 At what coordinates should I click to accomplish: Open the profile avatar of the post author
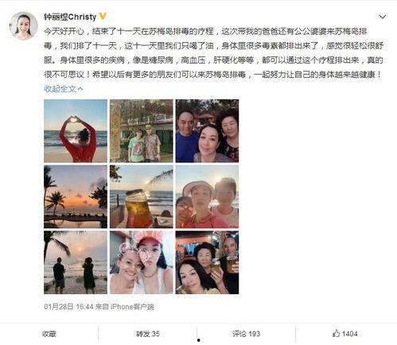[24, 25]
